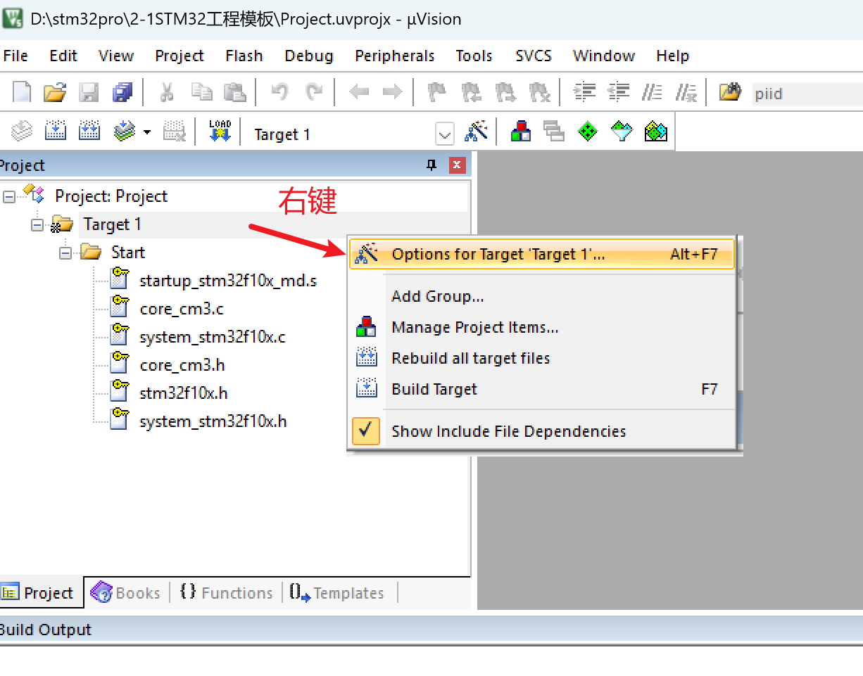The width and height of the screenshot is (863, 676).
Task: Stop build toolbar icon
Action: (x=174, y=131)
